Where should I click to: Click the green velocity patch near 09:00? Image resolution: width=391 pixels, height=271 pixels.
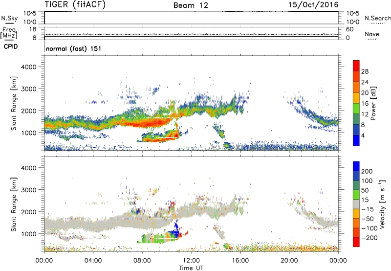(x=156, y=238)
